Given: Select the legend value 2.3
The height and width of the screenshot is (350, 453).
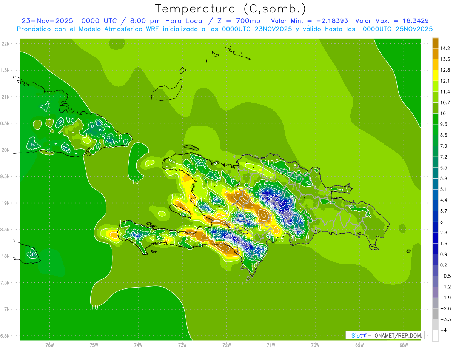Looking at the screenshot, I should coord(444,233).
